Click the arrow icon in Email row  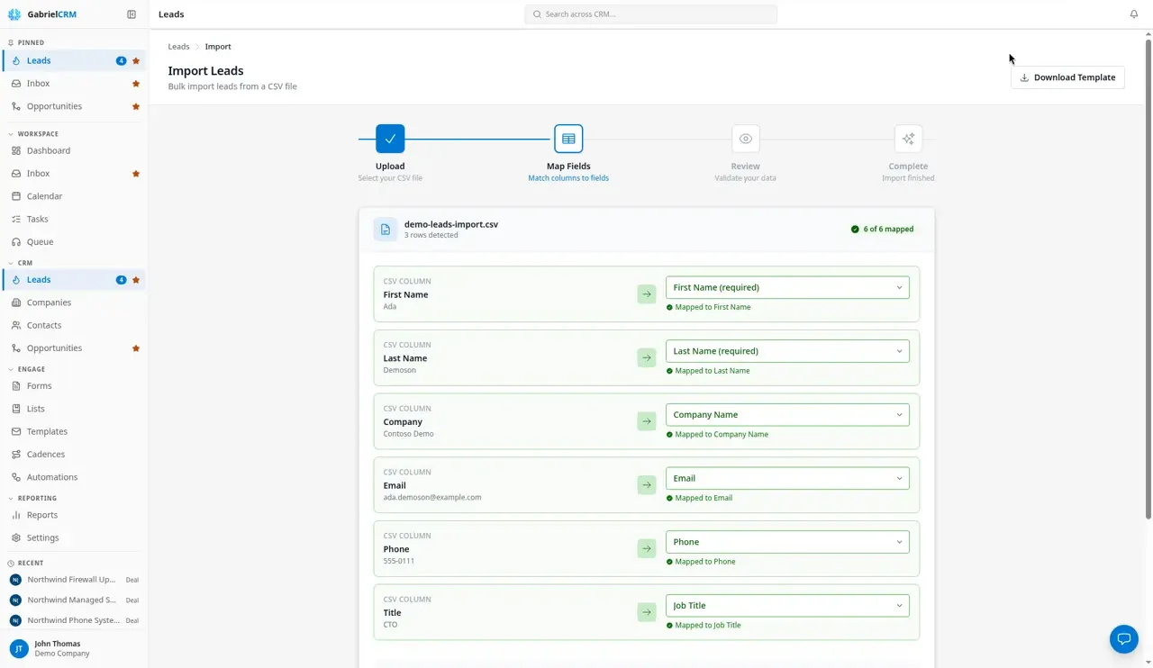pos(647,484)
